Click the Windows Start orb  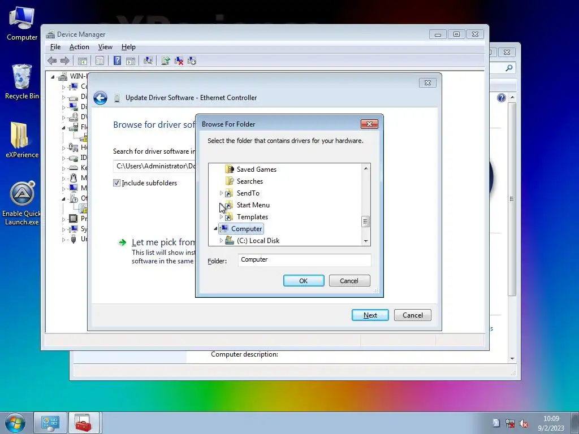[x=15, y=423]
